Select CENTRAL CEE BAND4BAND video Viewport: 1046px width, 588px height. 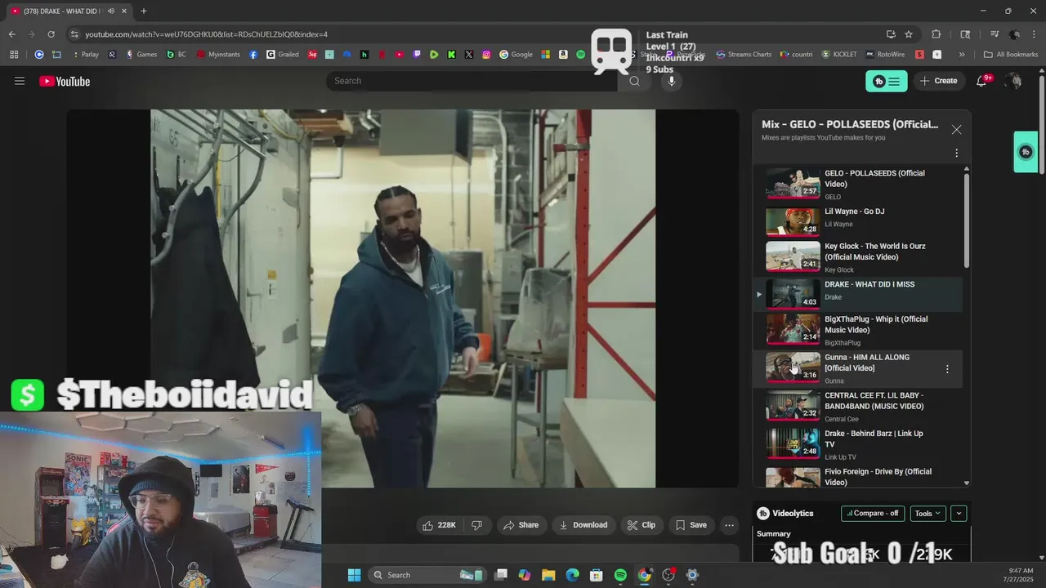[x=857, y=406]
